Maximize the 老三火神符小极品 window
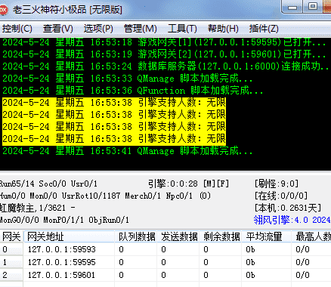This screenshot has height=287, width=331. click(x=313, y=6)
